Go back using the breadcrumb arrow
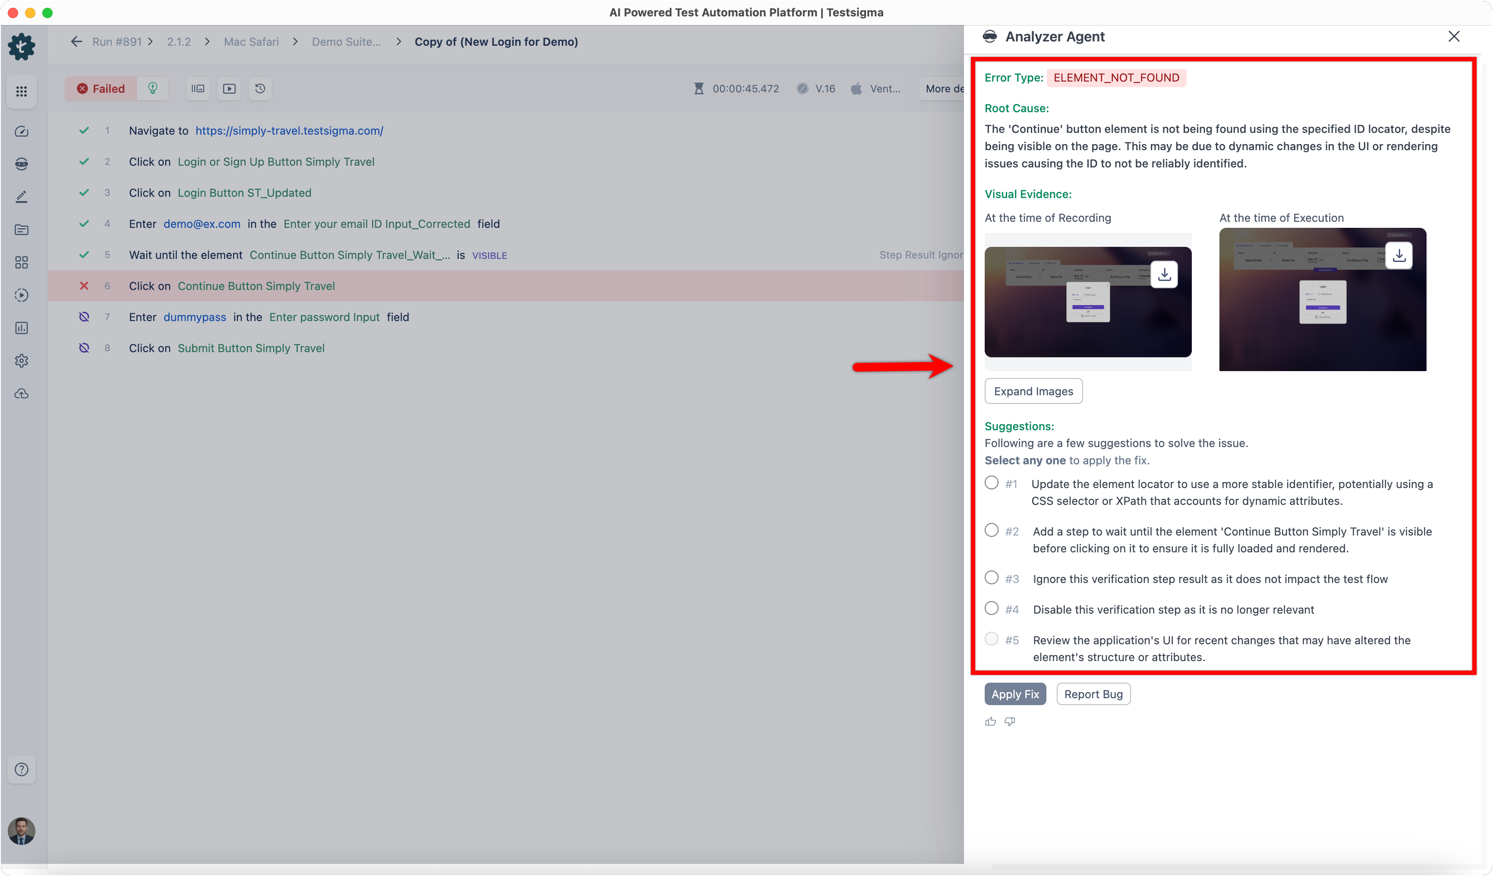Screen dimensions: 1493x876 [76, 41]
